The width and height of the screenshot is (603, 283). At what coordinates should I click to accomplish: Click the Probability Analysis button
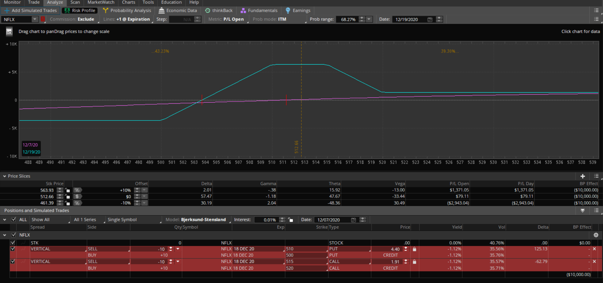click(127, 10)
